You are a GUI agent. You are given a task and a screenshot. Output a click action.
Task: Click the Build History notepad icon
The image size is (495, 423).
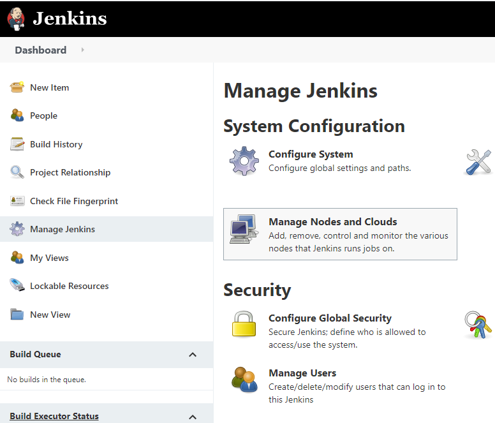[17, 144]
